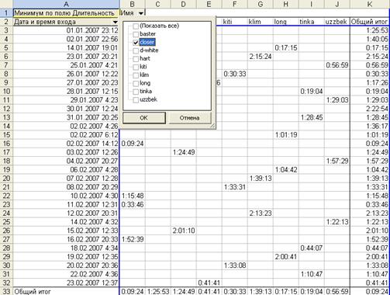The width and height of the screenshot is (390, 295).
Task: Uncheck the closer checkbox
Action: pyautogui.click(x=136, y=43)
